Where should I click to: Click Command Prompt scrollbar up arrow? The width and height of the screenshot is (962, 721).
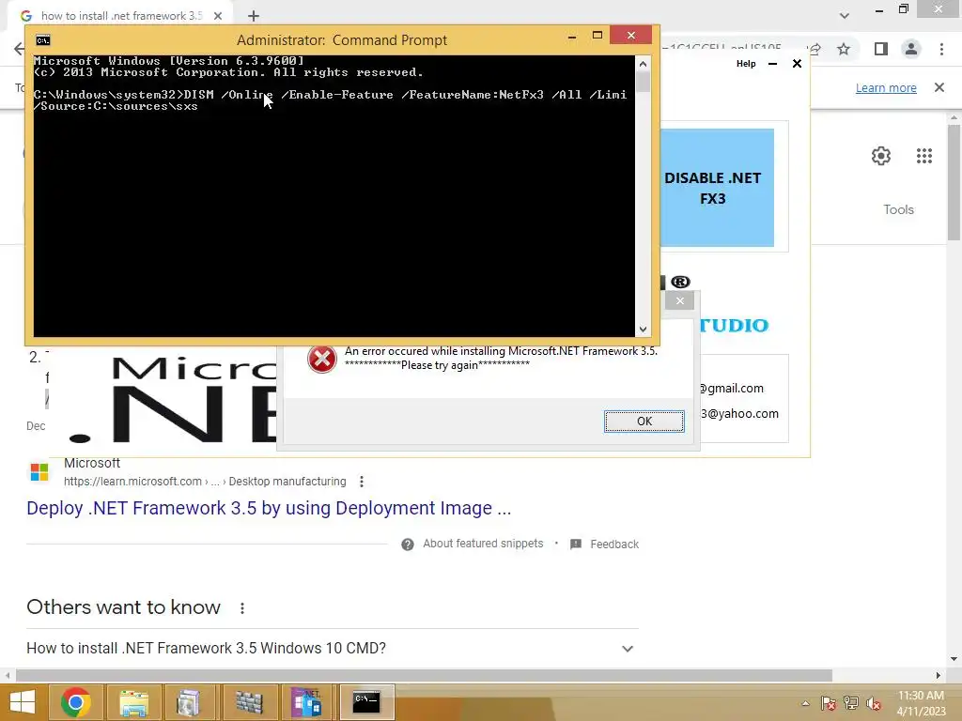[x=643, y=64]
